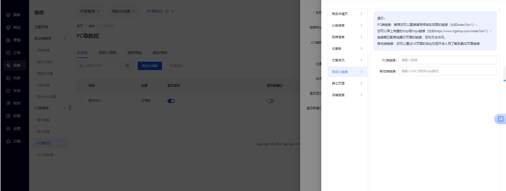The image size is (506, 191).
Task: Open the 页面管理 page tab
Action: 87,11
